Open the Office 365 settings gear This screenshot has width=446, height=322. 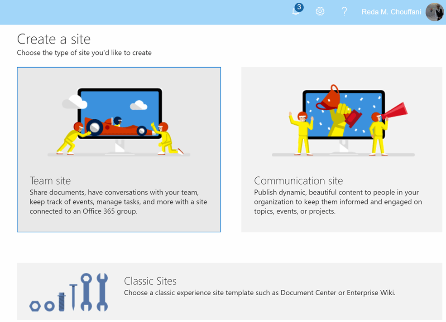[x=320, y=11]
